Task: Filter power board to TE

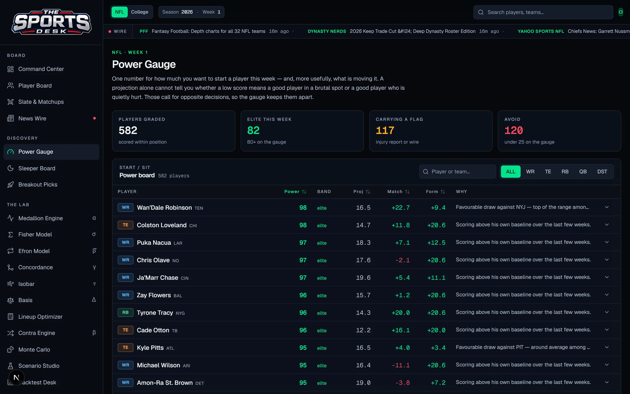Action: [548, 172]
